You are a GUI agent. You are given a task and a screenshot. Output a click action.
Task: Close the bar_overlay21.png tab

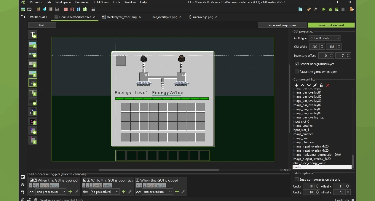181,17
